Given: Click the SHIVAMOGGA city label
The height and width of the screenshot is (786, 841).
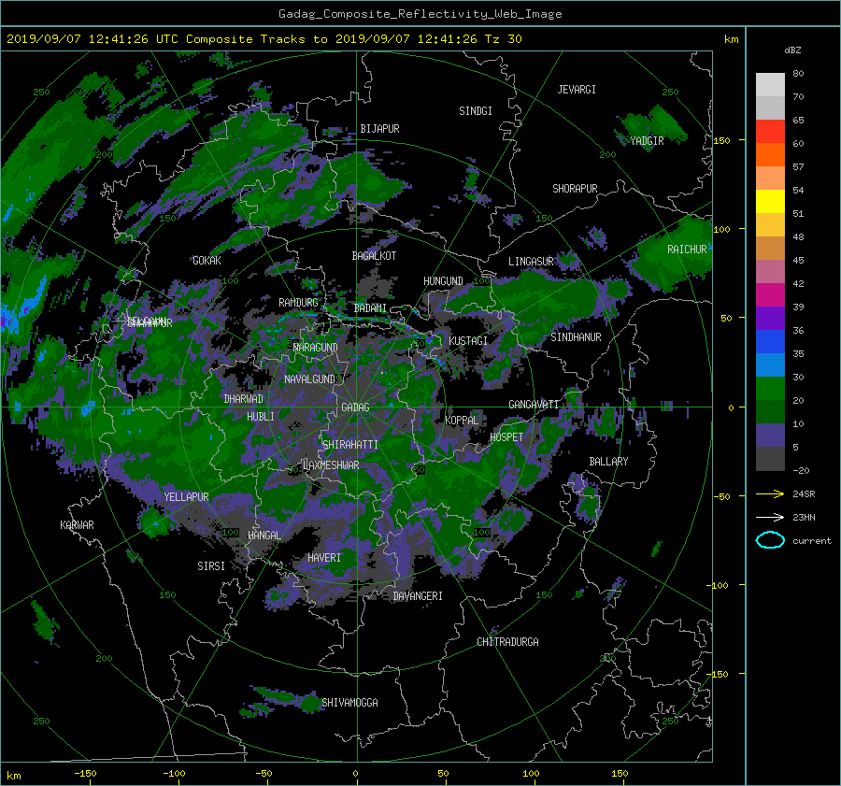Looking at the screenshot, I should tap(349, 702).
